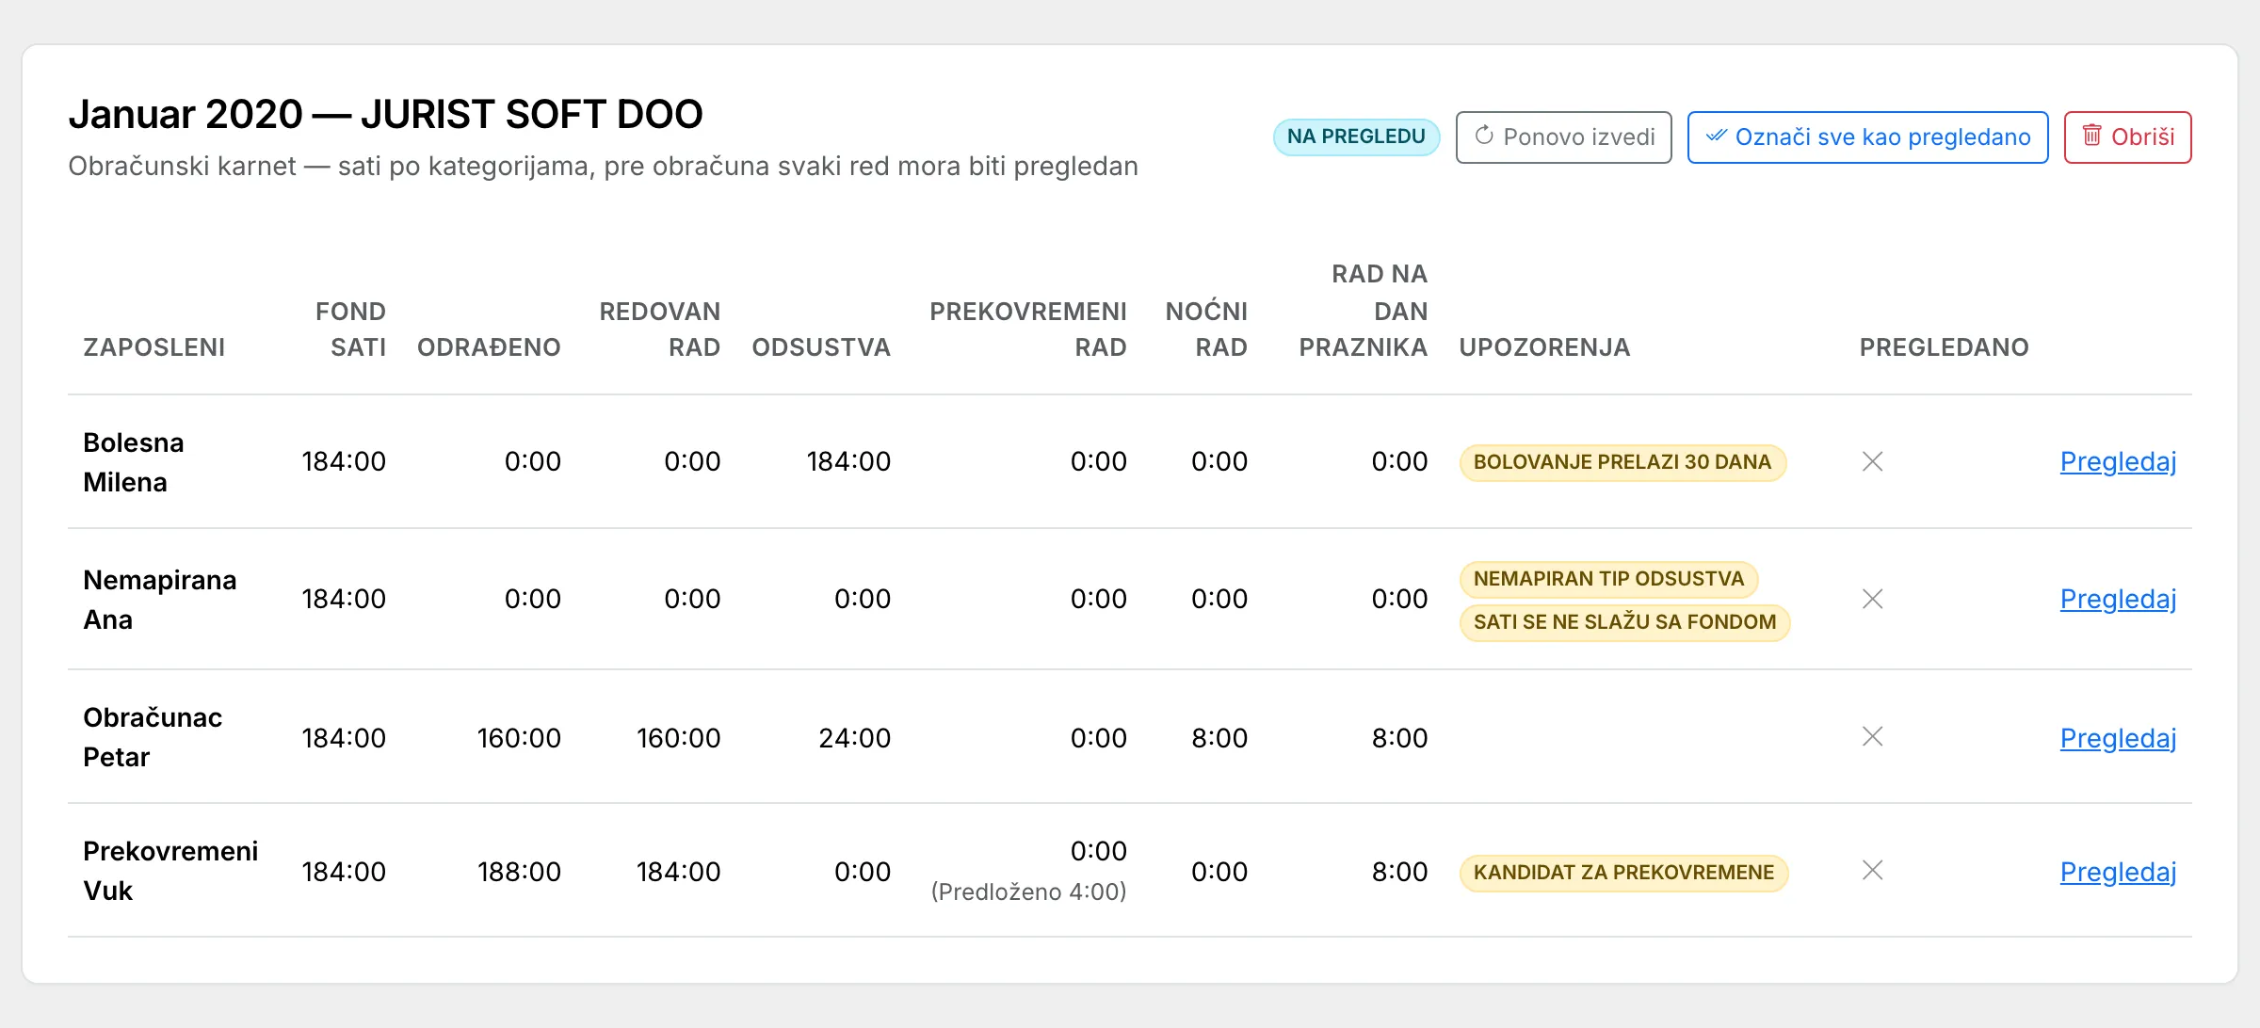Image resolution: width=2260 pixels, height=1028 pixels.
Task: Click the NA PREGLEDU status badge
Action: click(1356, 137)
